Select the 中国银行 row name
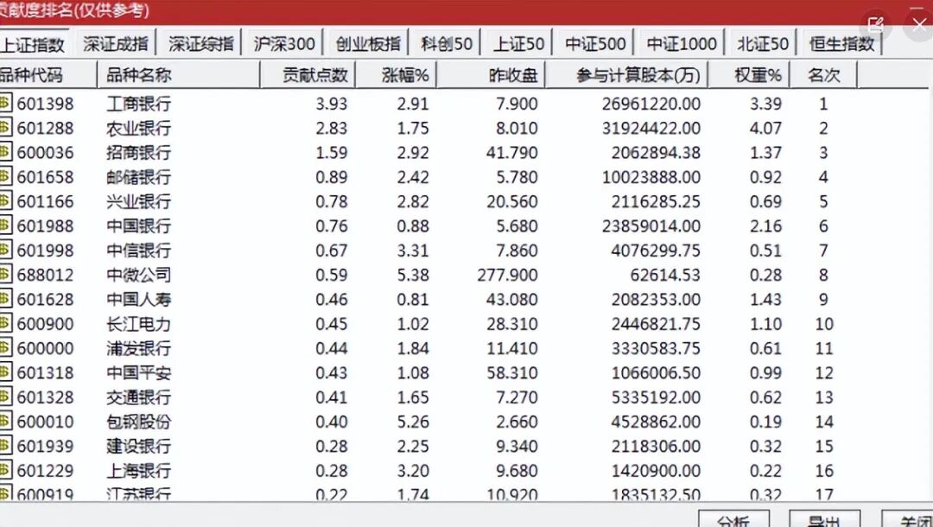933x527 pixels. point(138,225)
